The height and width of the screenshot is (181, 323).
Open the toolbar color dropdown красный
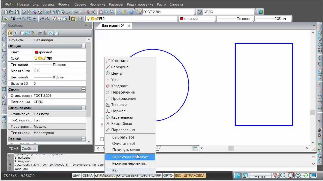[x=197, y=19]
